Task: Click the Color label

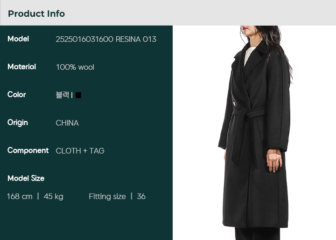Action: click(17, 94)
